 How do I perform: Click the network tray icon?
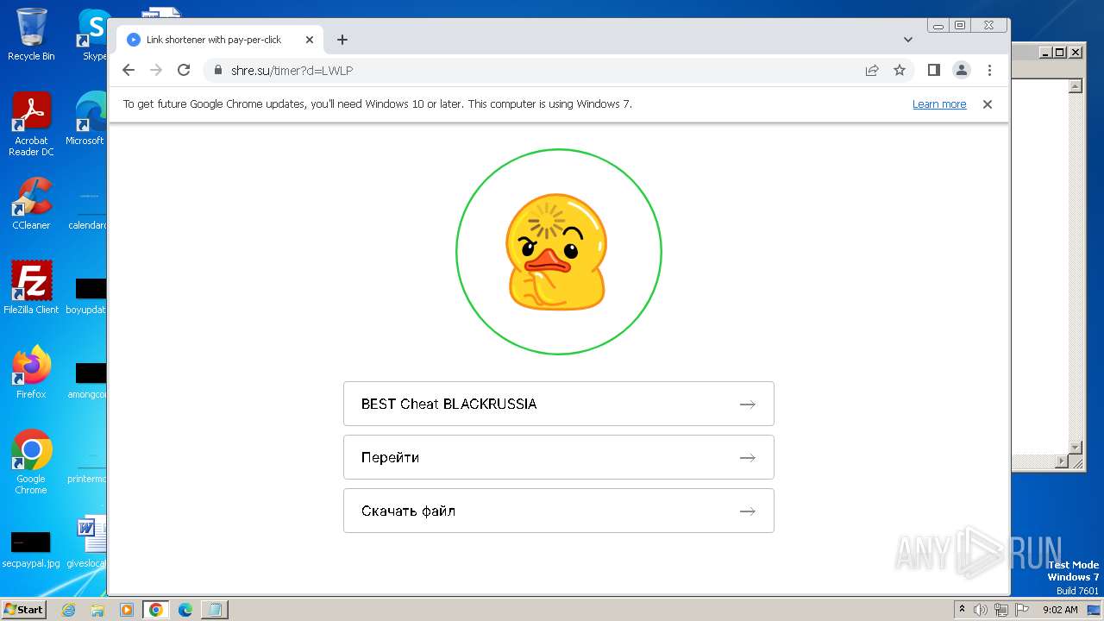(1001, 610)
